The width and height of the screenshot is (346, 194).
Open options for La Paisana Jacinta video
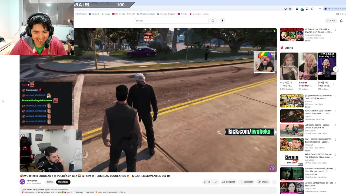tap(335, 125)
